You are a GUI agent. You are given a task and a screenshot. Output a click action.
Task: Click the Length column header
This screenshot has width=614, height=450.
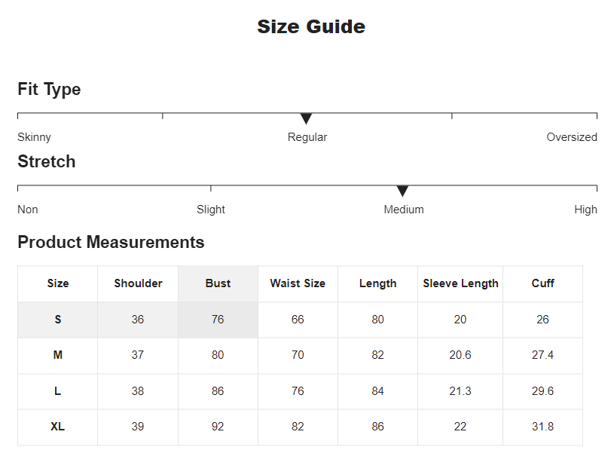377,283
